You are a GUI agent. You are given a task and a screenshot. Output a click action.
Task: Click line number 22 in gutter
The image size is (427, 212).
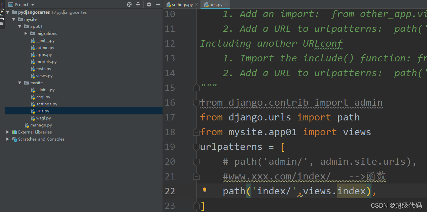(x=170, y=191)
